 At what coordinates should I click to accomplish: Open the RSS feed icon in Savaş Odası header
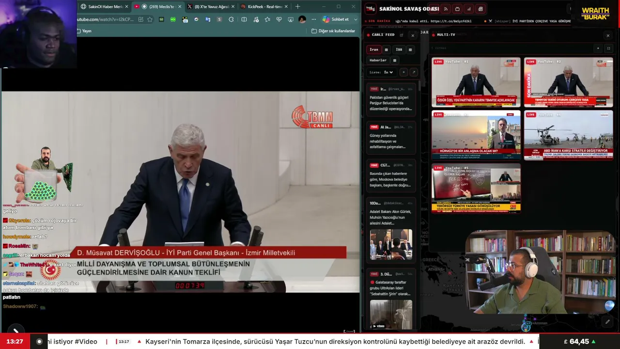click(446, 9)
